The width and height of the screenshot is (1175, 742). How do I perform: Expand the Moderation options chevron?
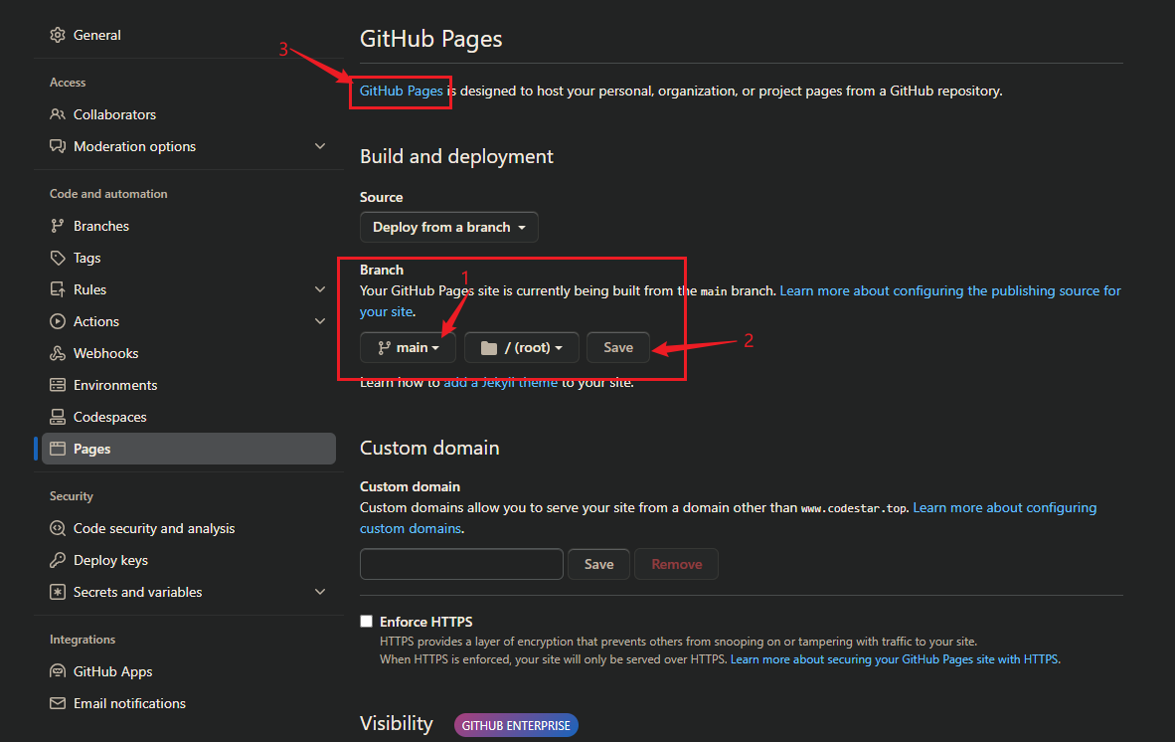320,146
